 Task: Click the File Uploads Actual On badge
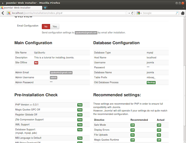click(159, 135)
